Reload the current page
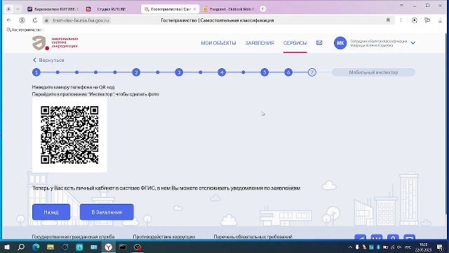Screen dimensions: 449x253 (35, 20)
